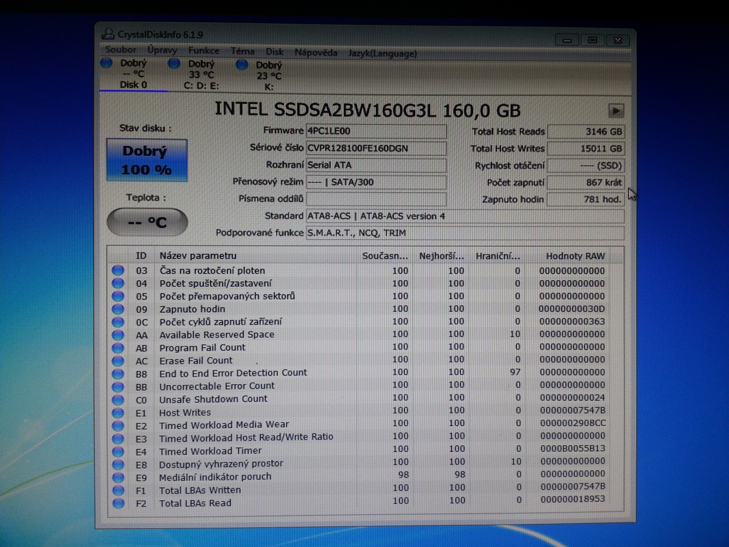Select the 'Čas na roztočení ploten' row text
Image resolution: width=729 pixels, height=547 pixels.
pyautogui.click(x=213, y=270)
